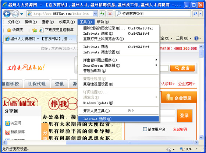206x153 pixels.
Task: Select the highlighted Internet 选项(O) entry
Action: click(x=118, y=119)
